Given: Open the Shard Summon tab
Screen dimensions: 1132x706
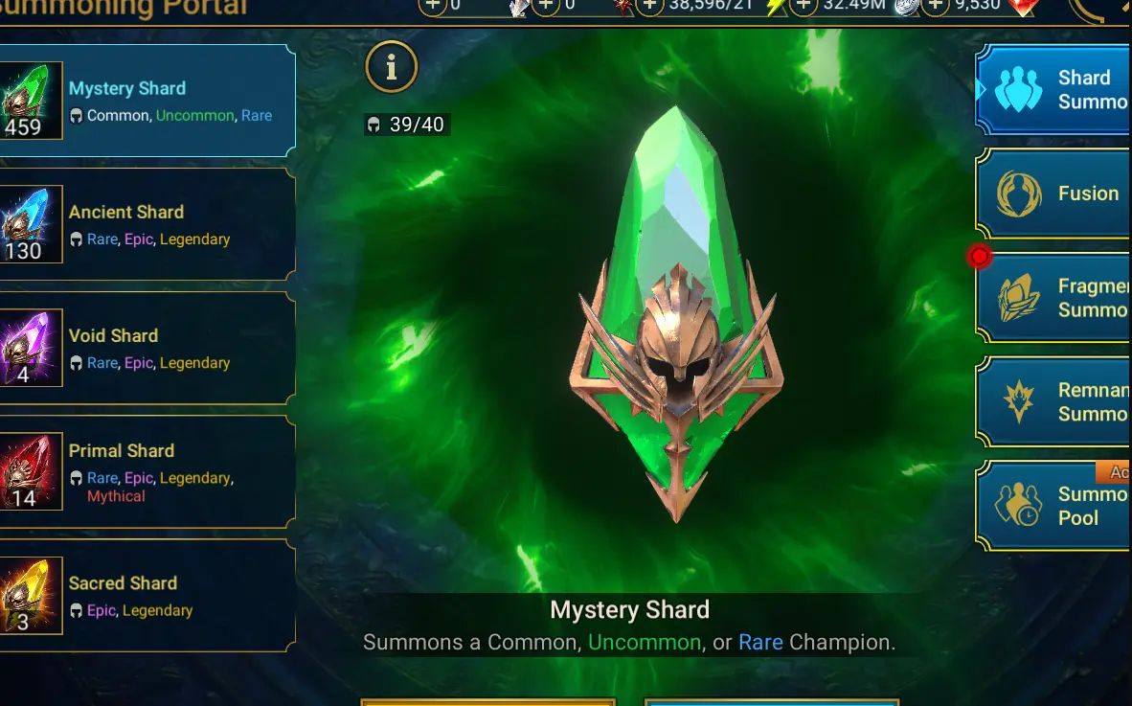Looking at the screenshot, I should click(1053, 89).
